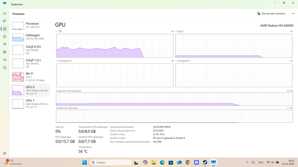Select the Prestaties (performance) sidebar icon
Viewport: 298px width, 167px height.
coord(5,29)
